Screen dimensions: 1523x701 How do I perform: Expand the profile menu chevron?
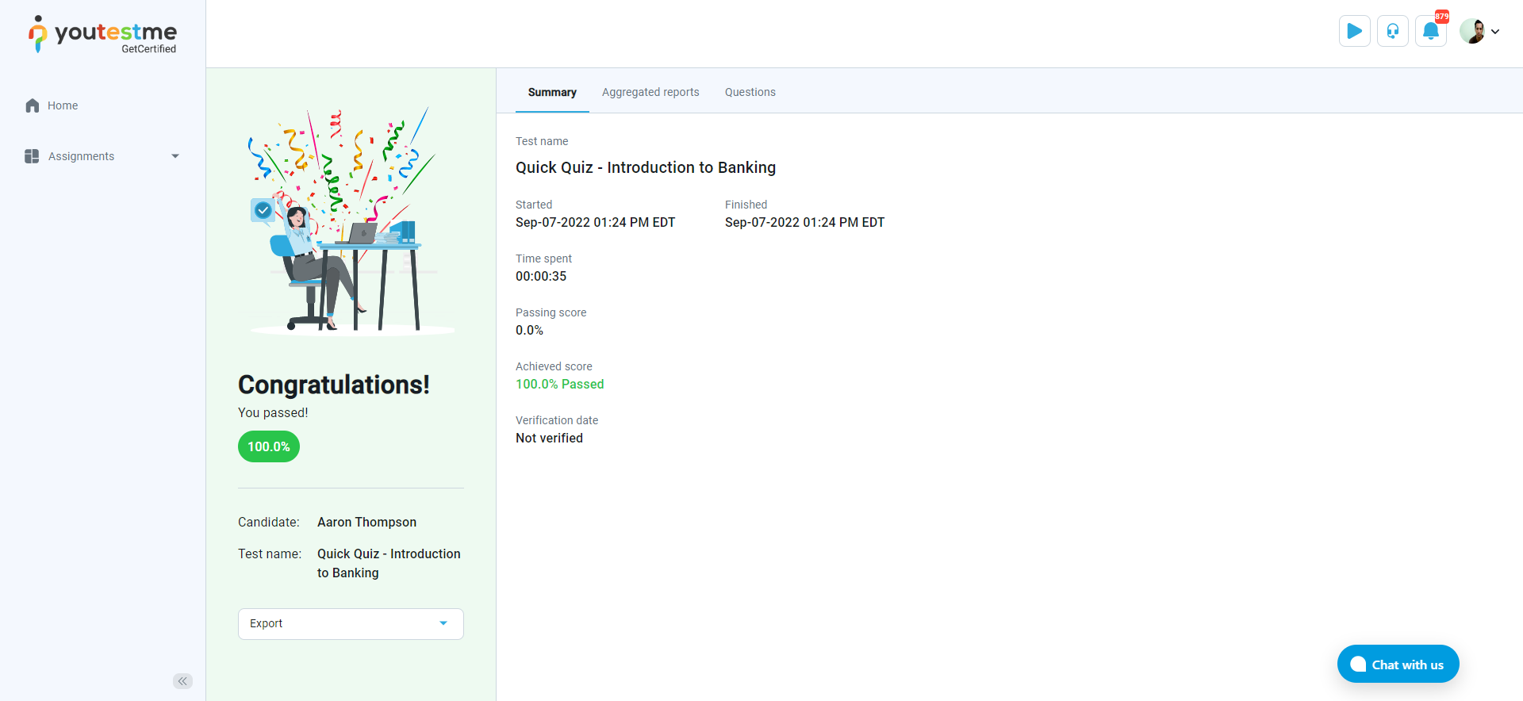pos(1495,32)
